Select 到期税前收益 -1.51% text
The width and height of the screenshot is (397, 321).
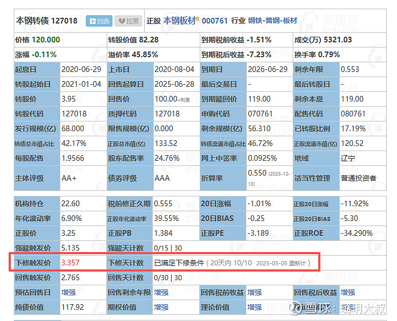(236, 40)
